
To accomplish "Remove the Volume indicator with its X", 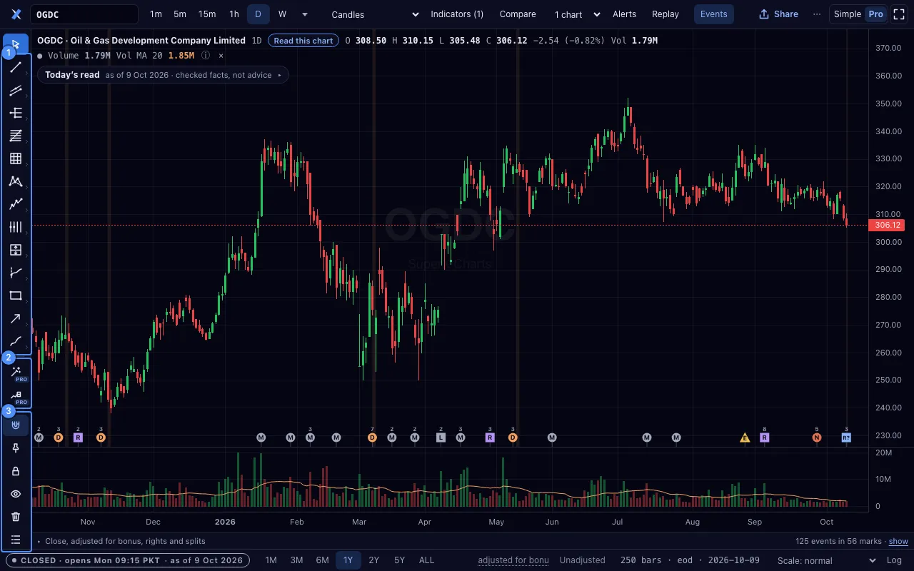I will [221, 56].
